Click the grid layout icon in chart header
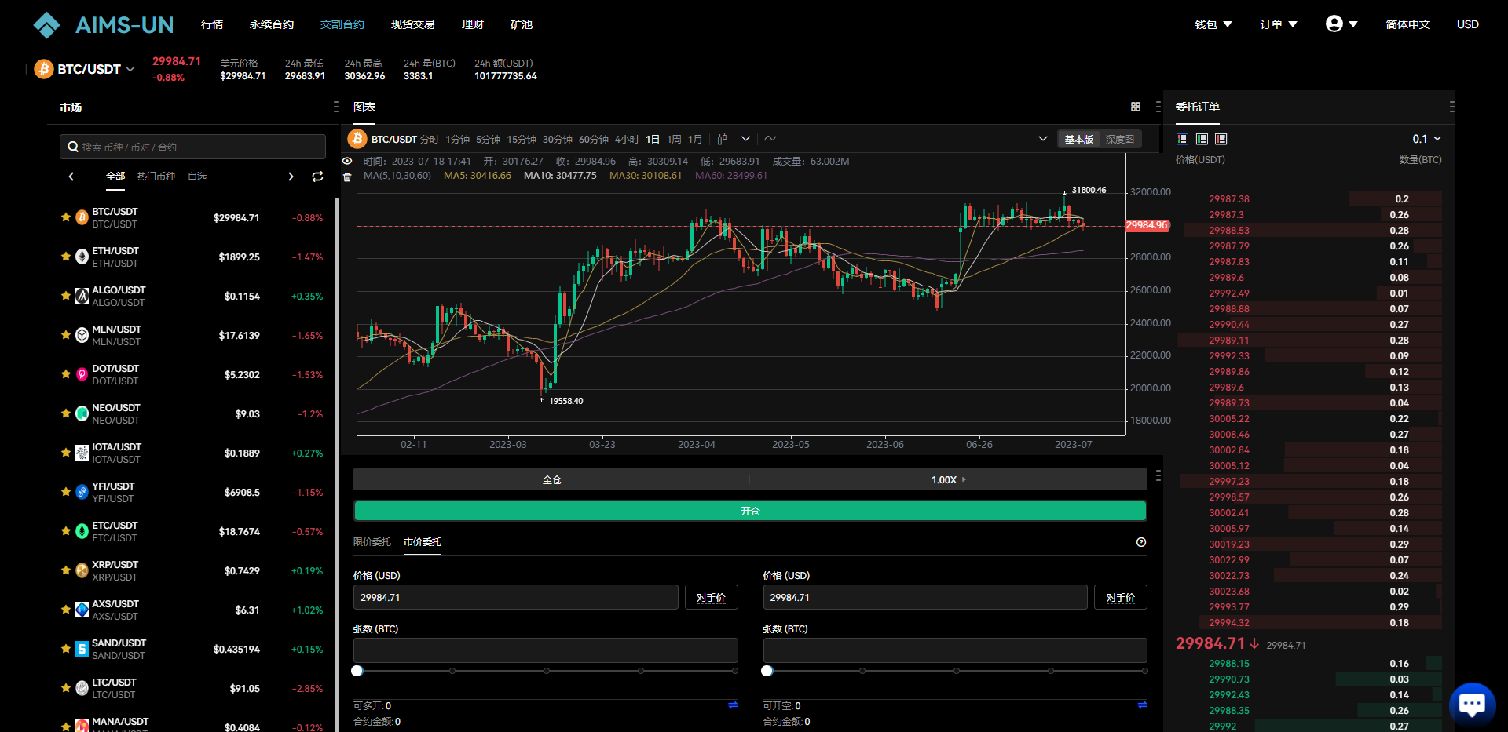This screenshot has height=732, width=1508. click(x=1135, y=107)
